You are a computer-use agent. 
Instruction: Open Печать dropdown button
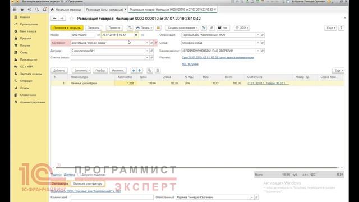pos(144,27)
